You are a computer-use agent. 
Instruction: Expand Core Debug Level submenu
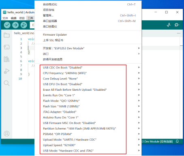pyautogui.click(x=88, y=79)
